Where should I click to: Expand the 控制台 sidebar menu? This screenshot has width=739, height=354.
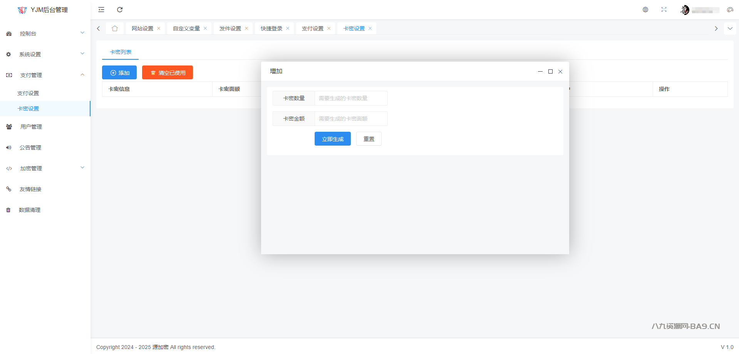[45, 34]
